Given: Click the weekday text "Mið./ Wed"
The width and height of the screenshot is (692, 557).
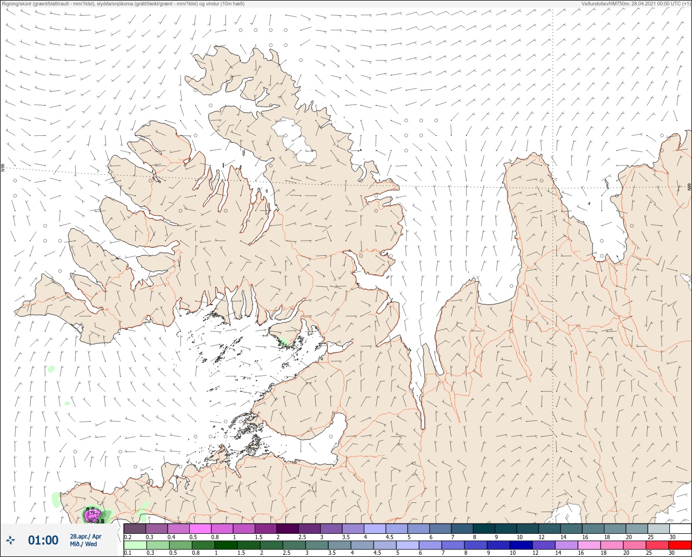Looking at the screenshot, I should click(x=84, y=544).
